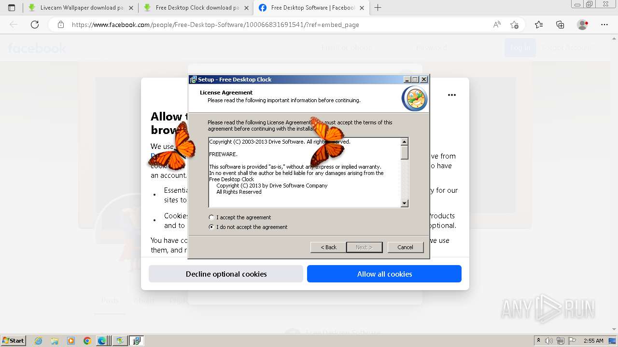Click the Facebook logo
The image size is (618, 347).
(x=37, y=48)
